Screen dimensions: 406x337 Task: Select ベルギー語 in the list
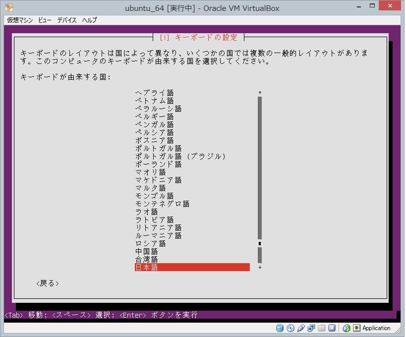tap(155, 116)
